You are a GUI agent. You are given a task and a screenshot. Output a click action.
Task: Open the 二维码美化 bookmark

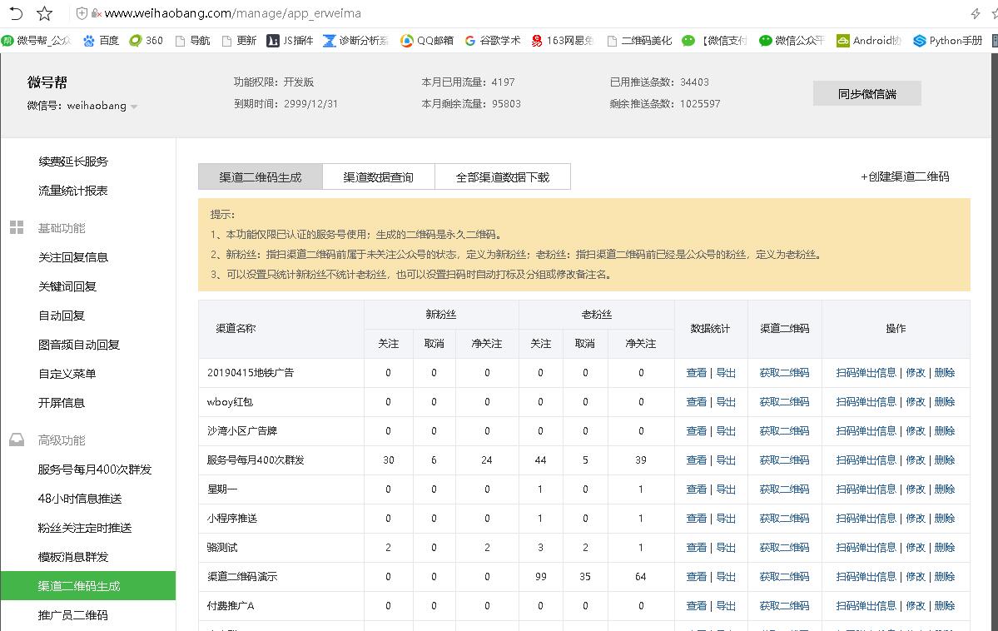tap(639, 41)
